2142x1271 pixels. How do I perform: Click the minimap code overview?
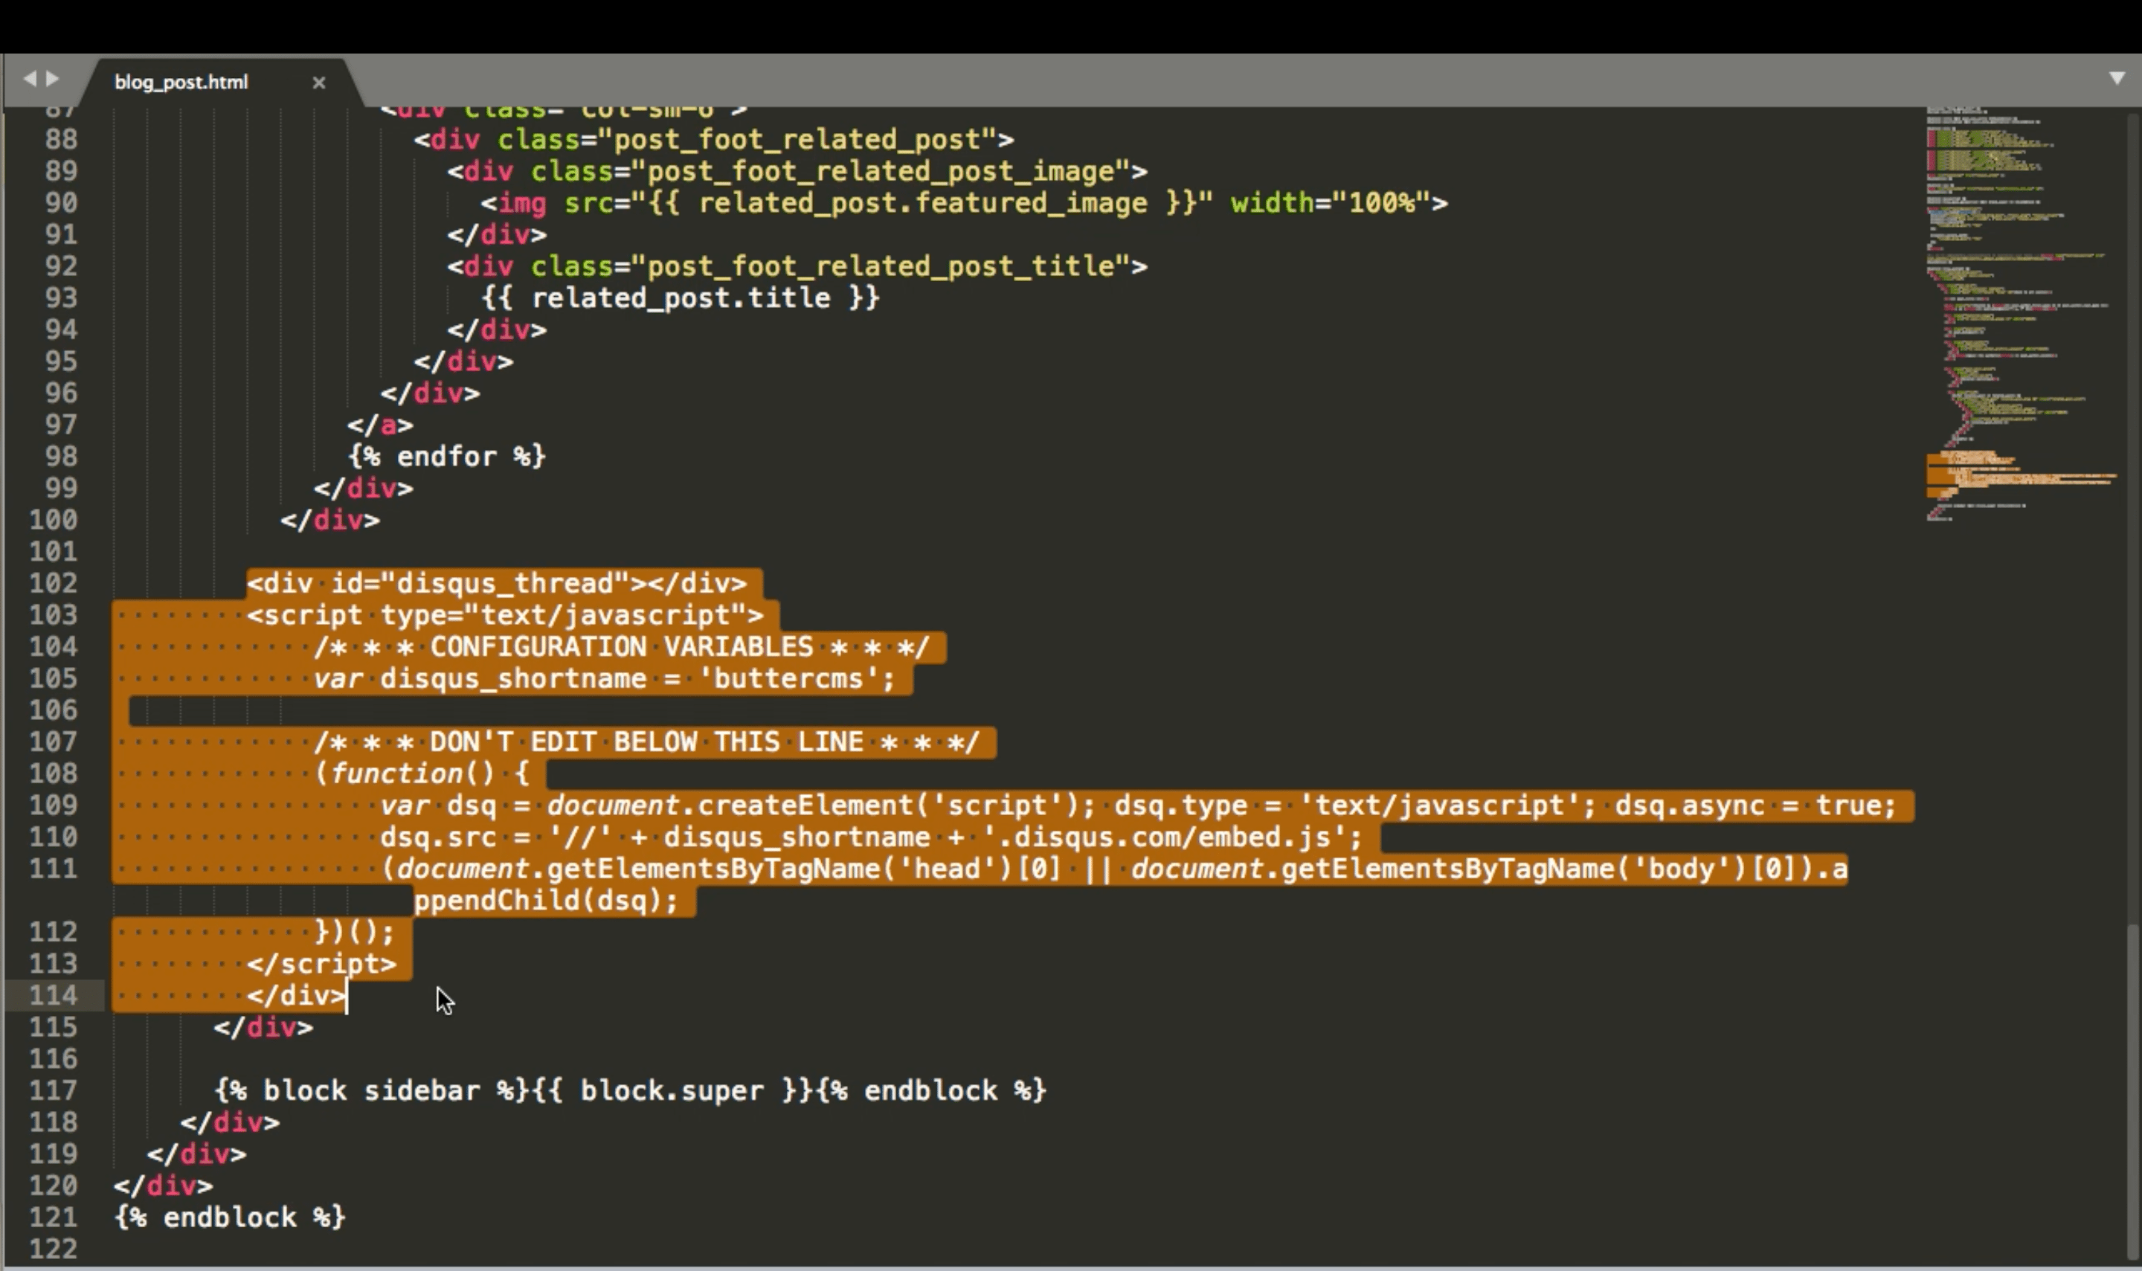[2022, 313]
